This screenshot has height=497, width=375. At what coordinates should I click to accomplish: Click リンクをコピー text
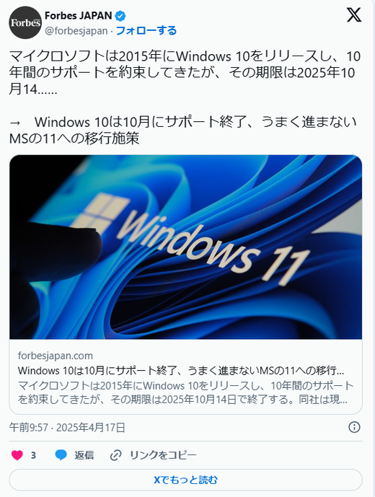pos(163,455)
